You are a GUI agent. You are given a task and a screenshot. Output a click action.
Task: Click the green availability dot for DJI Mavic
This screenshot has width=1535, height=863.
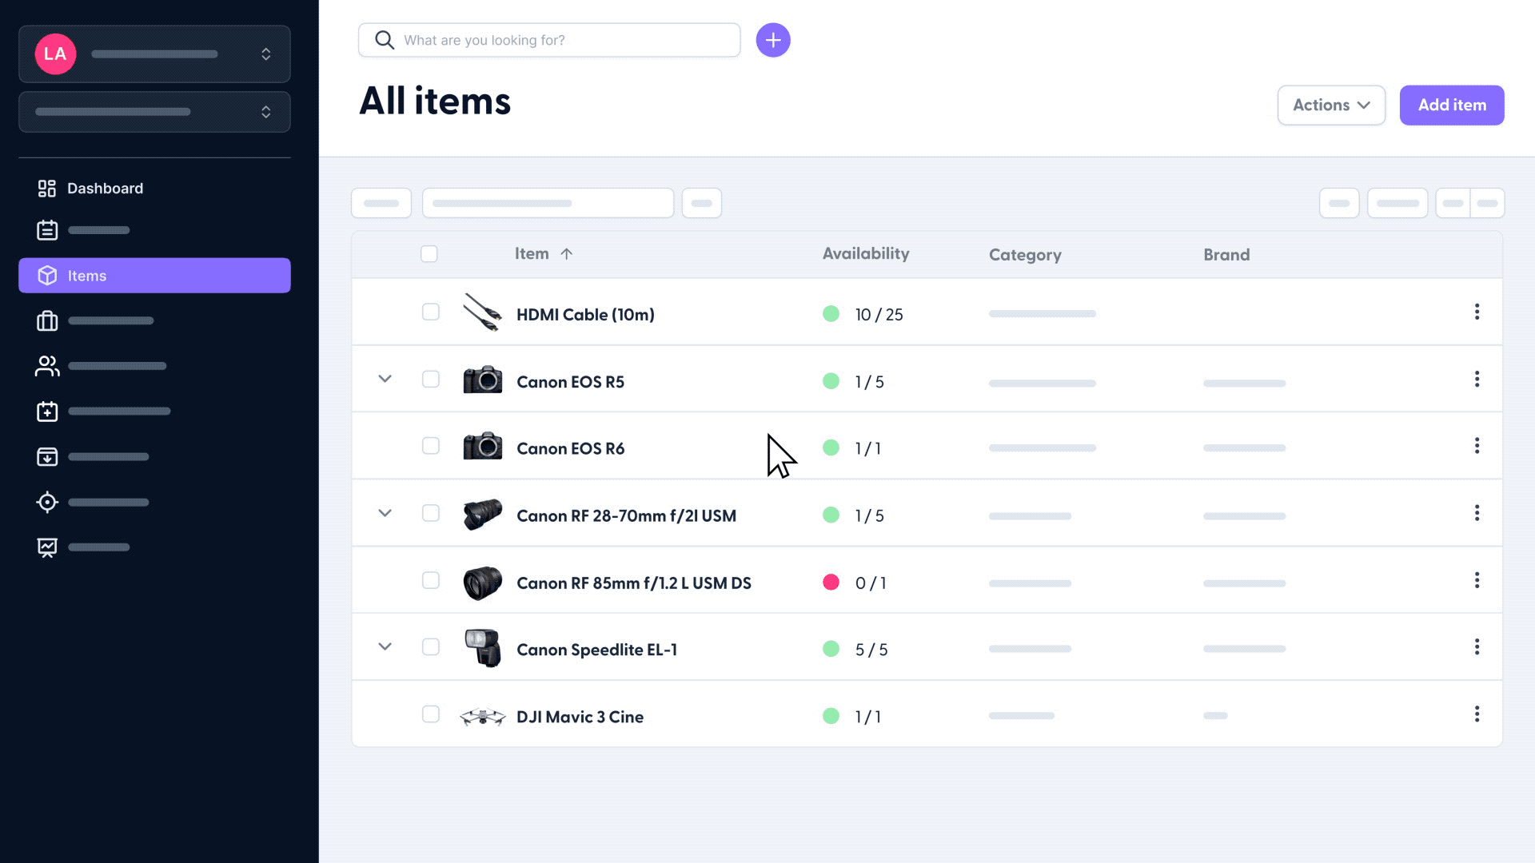pyautogui.click(x=831, y=716)
